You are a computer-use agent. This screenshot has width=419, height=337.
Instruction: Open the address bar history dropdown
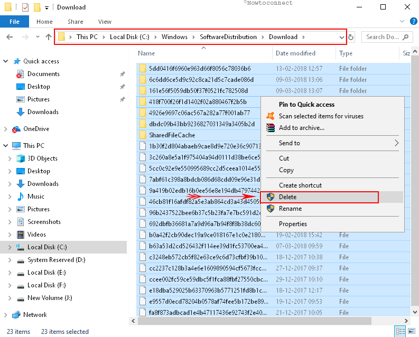pos(341,37)
